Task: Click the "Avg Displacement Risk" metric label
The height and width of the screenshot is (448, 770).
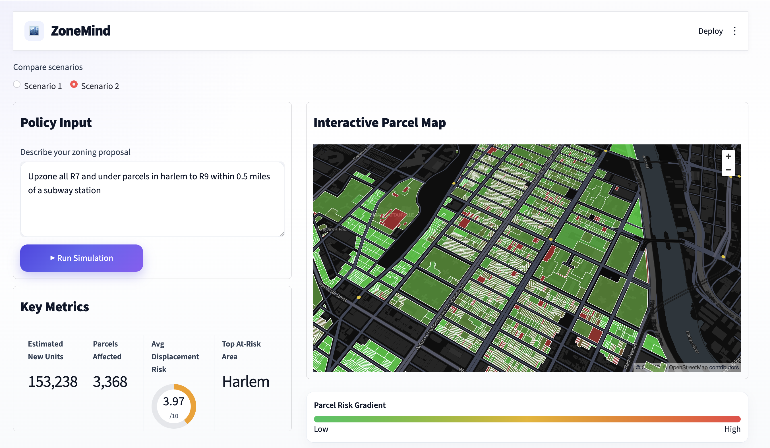Action: point(175,357)
